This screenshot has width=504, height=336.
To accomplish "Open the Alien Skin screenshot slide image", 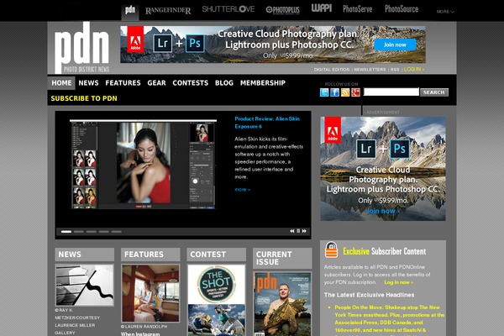I will click(144, 165).
